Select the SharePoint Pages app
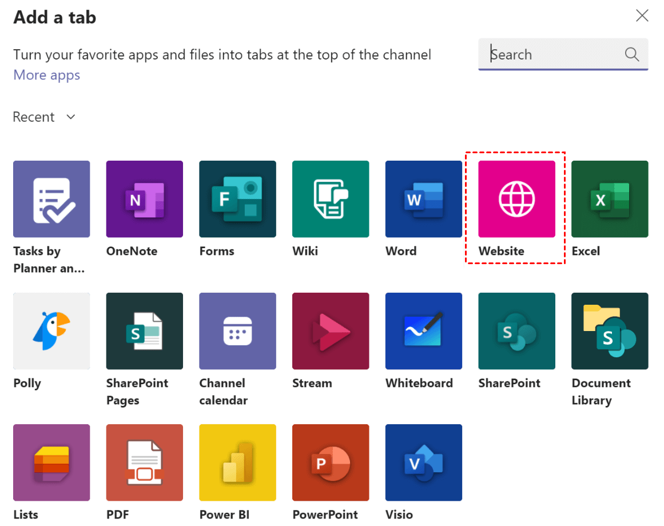The height and width of the screenshot is (526, 664). tap(145, 331)
